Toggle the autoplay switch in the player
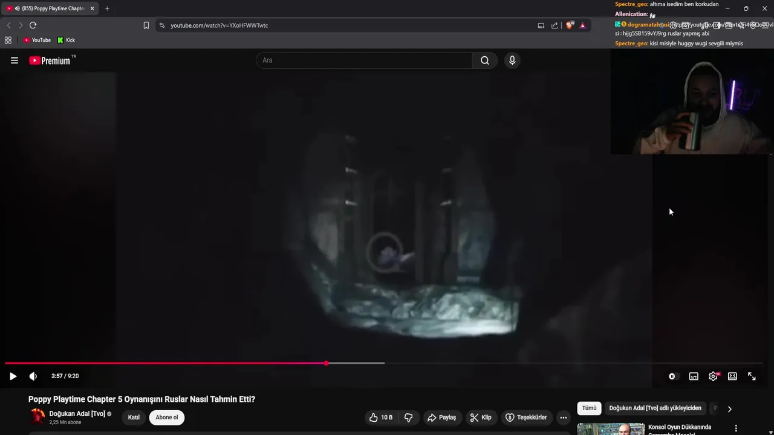Image resolution: width=774 pixels, height=435 pixels. (672, 376)
